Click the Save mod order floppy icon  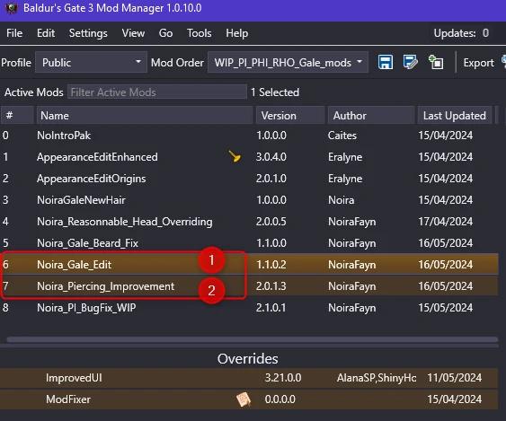pos(386,62)
